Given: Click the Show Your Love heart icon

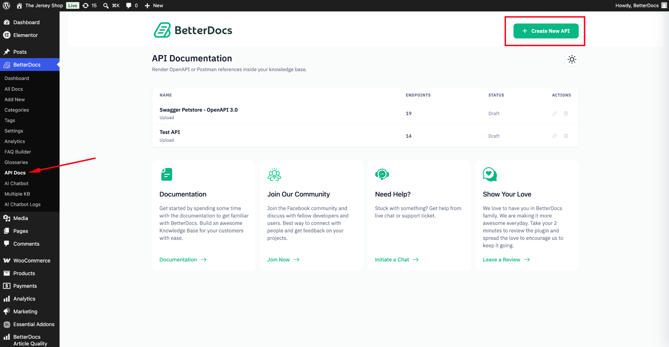Looking at the screenshot, I should pos(490,174).
